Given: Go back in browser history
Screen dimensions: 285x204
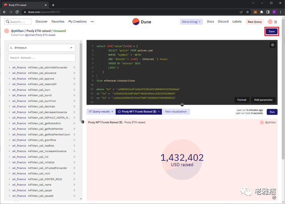Looking at the screenshot, I should click(4, 12).
